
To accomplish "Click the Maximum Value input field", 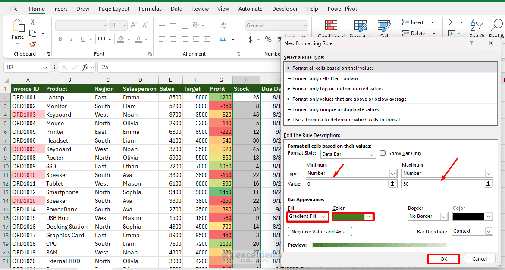I will tap(443, 184).
